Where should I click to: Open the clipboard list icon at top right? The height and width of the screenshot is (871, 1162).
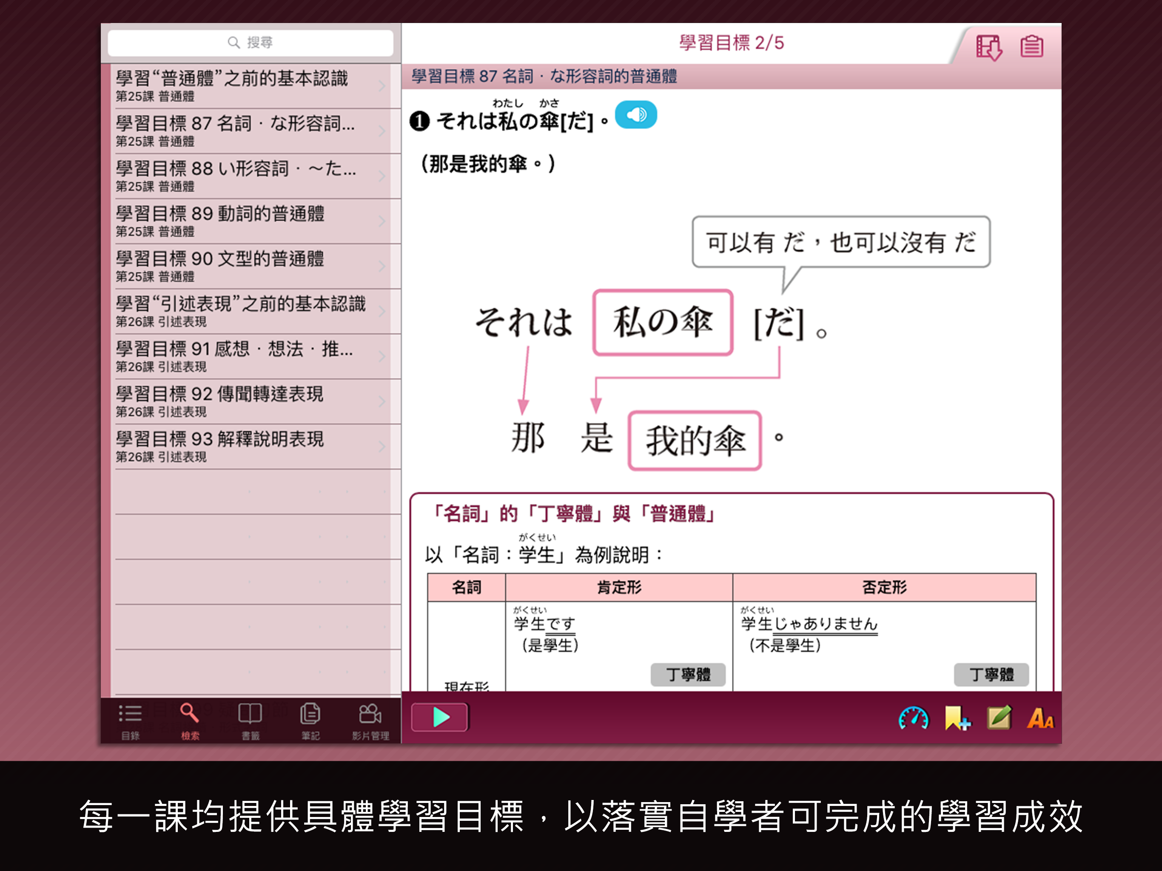[x=1032, y=46]
